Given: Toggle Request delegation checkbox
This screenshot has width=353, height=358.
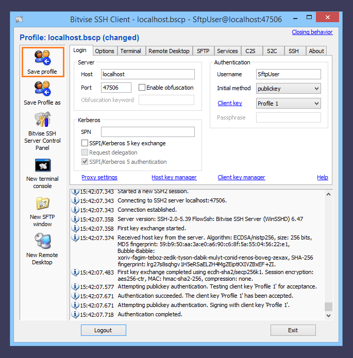Looking at the screenshot, I should pyautogui.click(x=85, y=152).
